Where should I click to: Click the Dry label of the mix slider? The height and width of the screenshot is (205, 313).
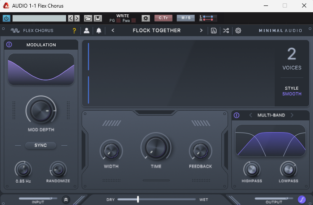click(x=111, y=200)
